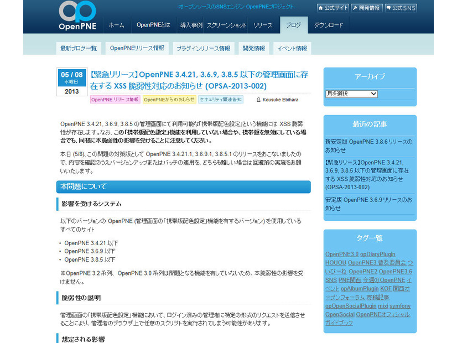Click the yellow OpenPNEからのお知らせ category tag
Screen dimensions: 457x343
169,100
